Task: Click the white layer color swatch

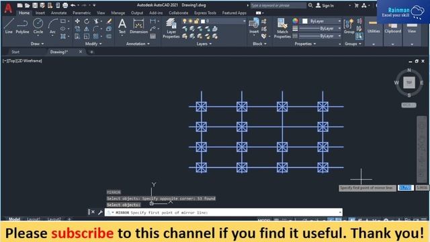Action: [203, 21]
